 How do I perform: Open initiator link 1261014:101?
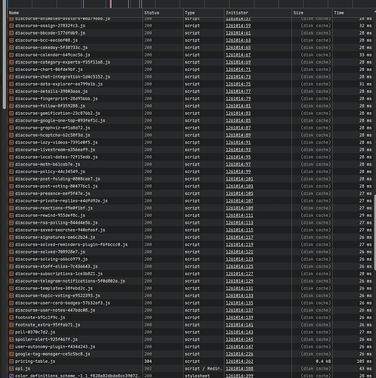(x=239, y=179)
